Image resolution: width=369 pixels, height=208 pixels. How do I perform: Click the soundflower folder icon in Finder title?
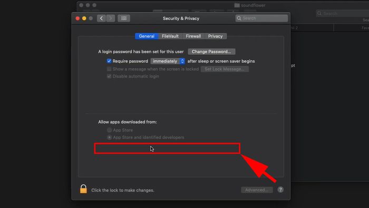point(237,5)
